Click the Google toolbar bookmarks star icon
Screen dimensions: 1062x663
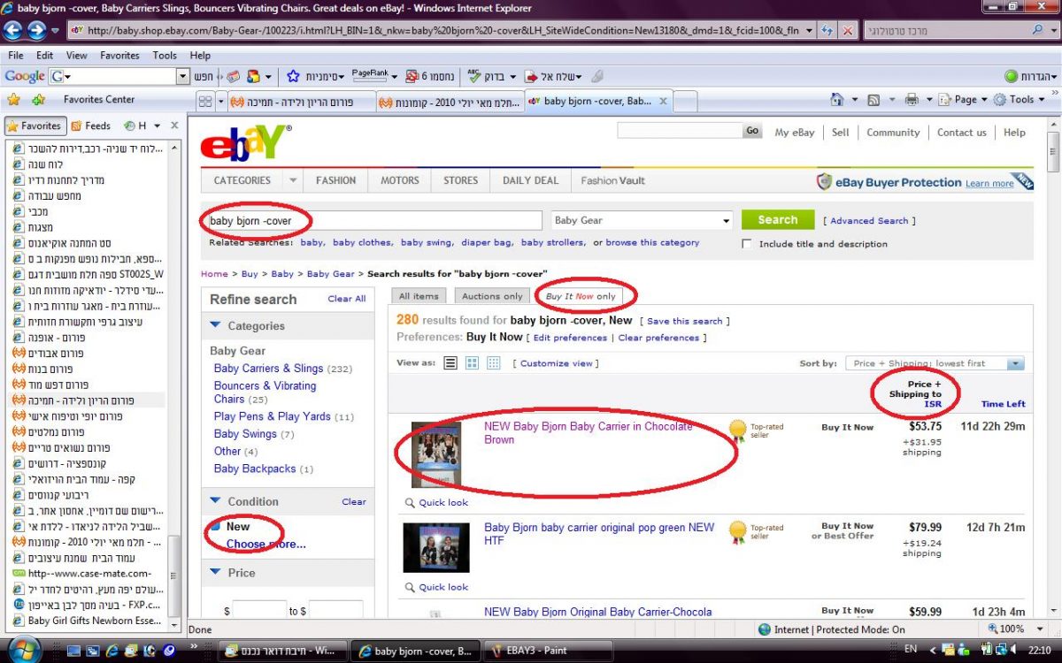(293, 77)
